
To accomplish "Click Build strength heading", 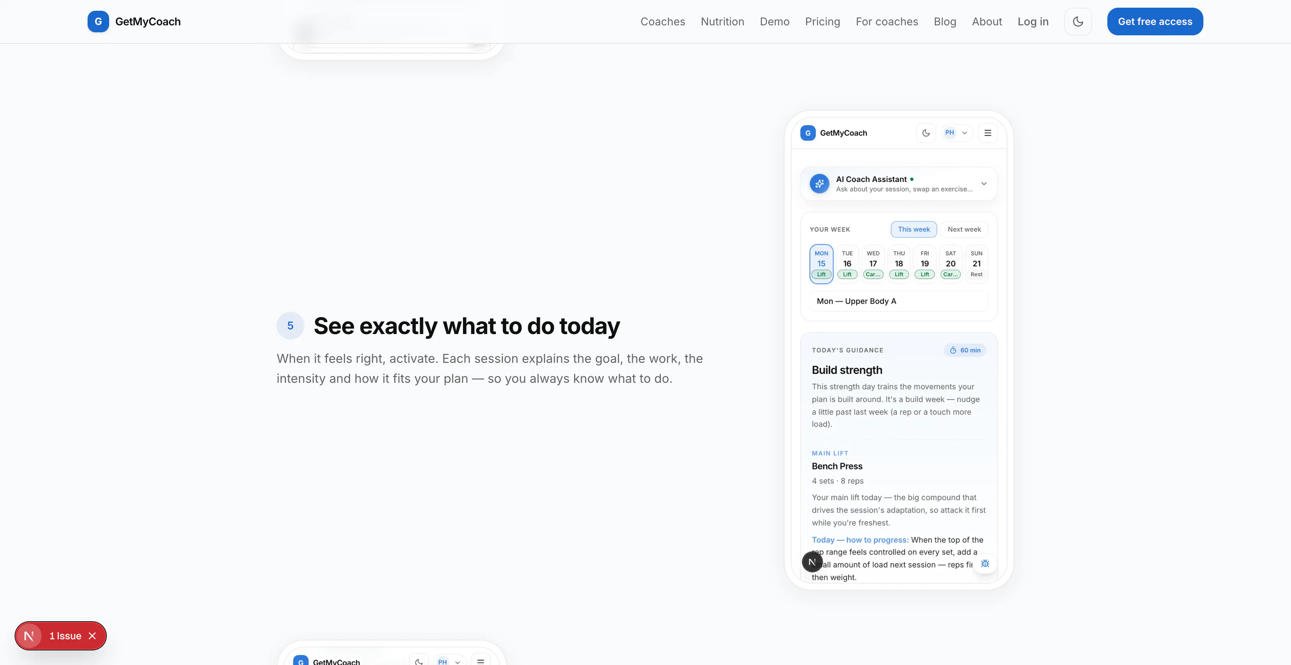I will (847, 370).
